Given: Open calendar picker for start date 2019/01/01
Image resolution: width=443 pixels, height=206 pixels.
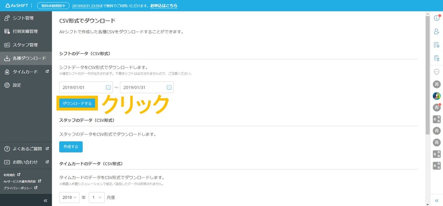Looking at the screenshot, I should pos(108,87).
